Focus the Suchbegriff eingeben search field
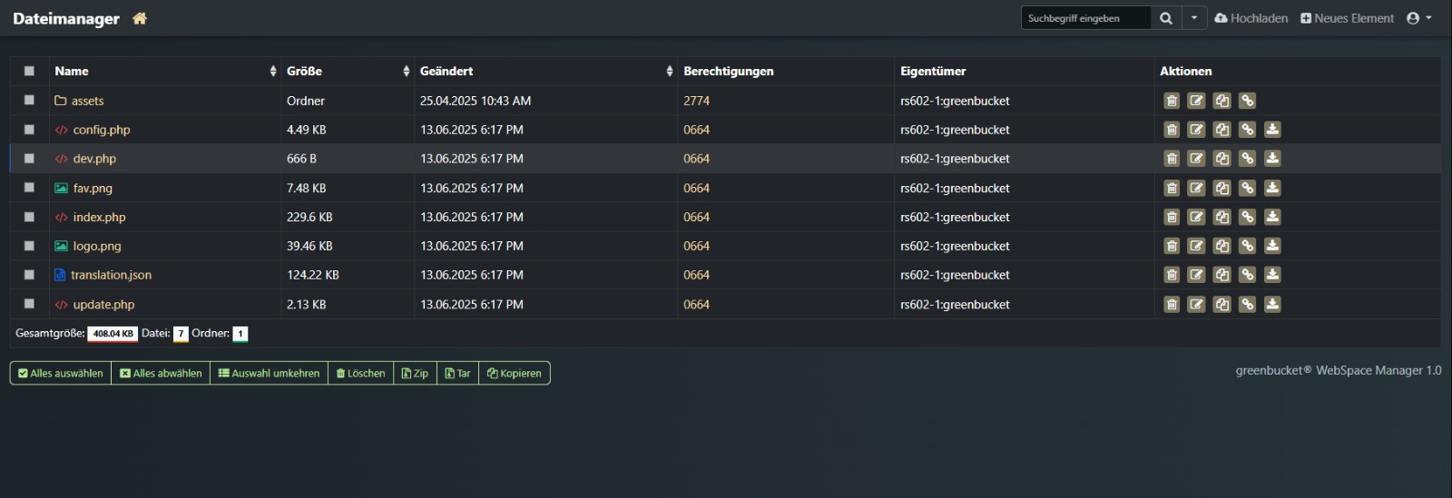The image size is (1452, 498). click(1085, 18)
